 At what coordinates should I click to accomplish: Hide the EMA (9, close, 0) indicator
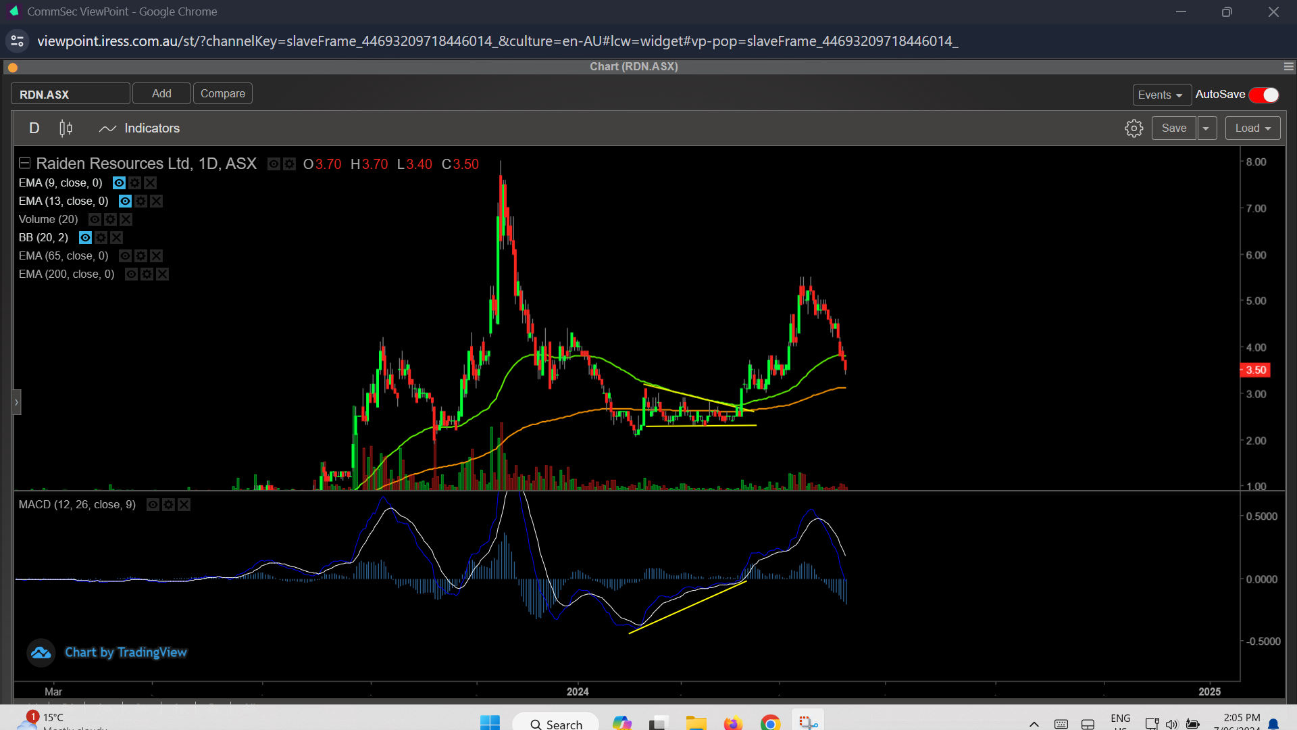(119, 182)
